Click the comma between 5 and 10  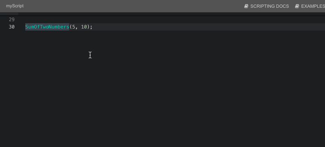point(76,28)
